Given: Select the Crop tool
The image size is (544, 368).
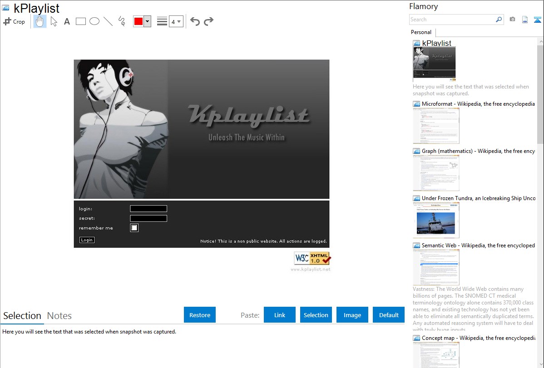Looking at the screenshot, I should tap(14, 21).
